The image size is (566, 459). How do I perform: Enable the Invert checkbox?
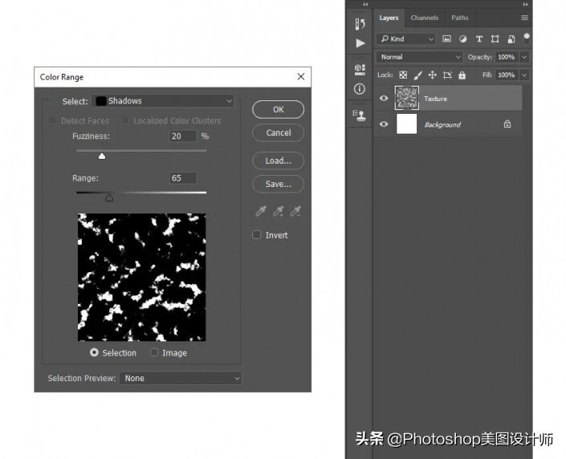[256, 235]
